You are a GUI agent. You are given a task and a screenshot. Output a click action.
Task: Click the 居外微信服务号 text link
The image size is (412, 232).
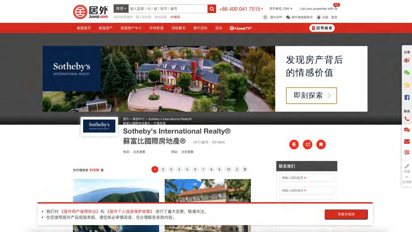(x=302, y=17)
